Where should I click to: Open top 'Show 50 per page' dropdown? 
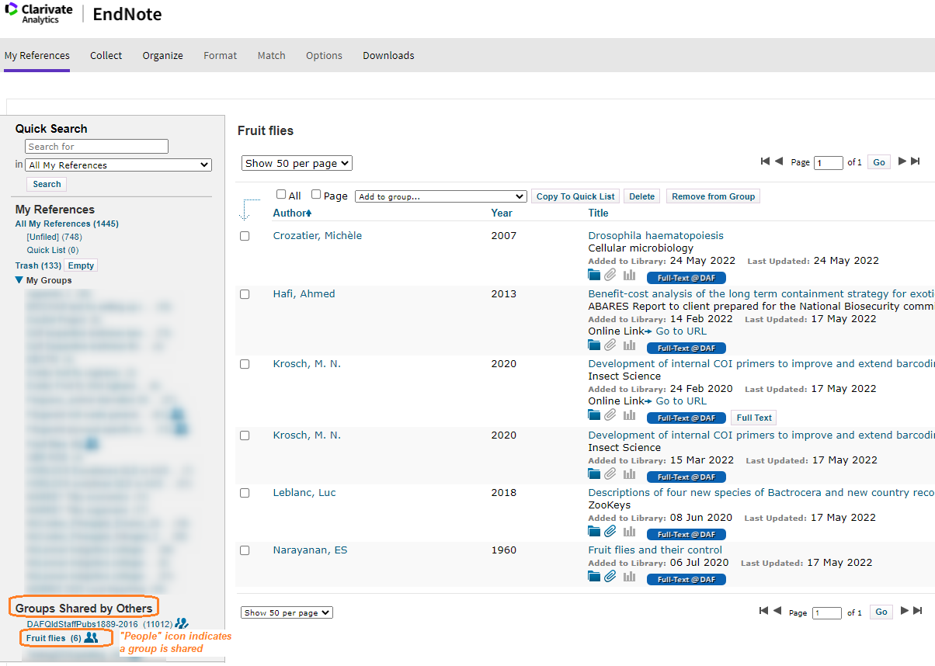click(297, 163)
